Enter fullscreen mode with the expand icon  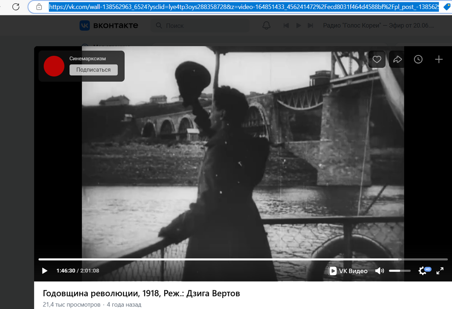coord(440,271)
